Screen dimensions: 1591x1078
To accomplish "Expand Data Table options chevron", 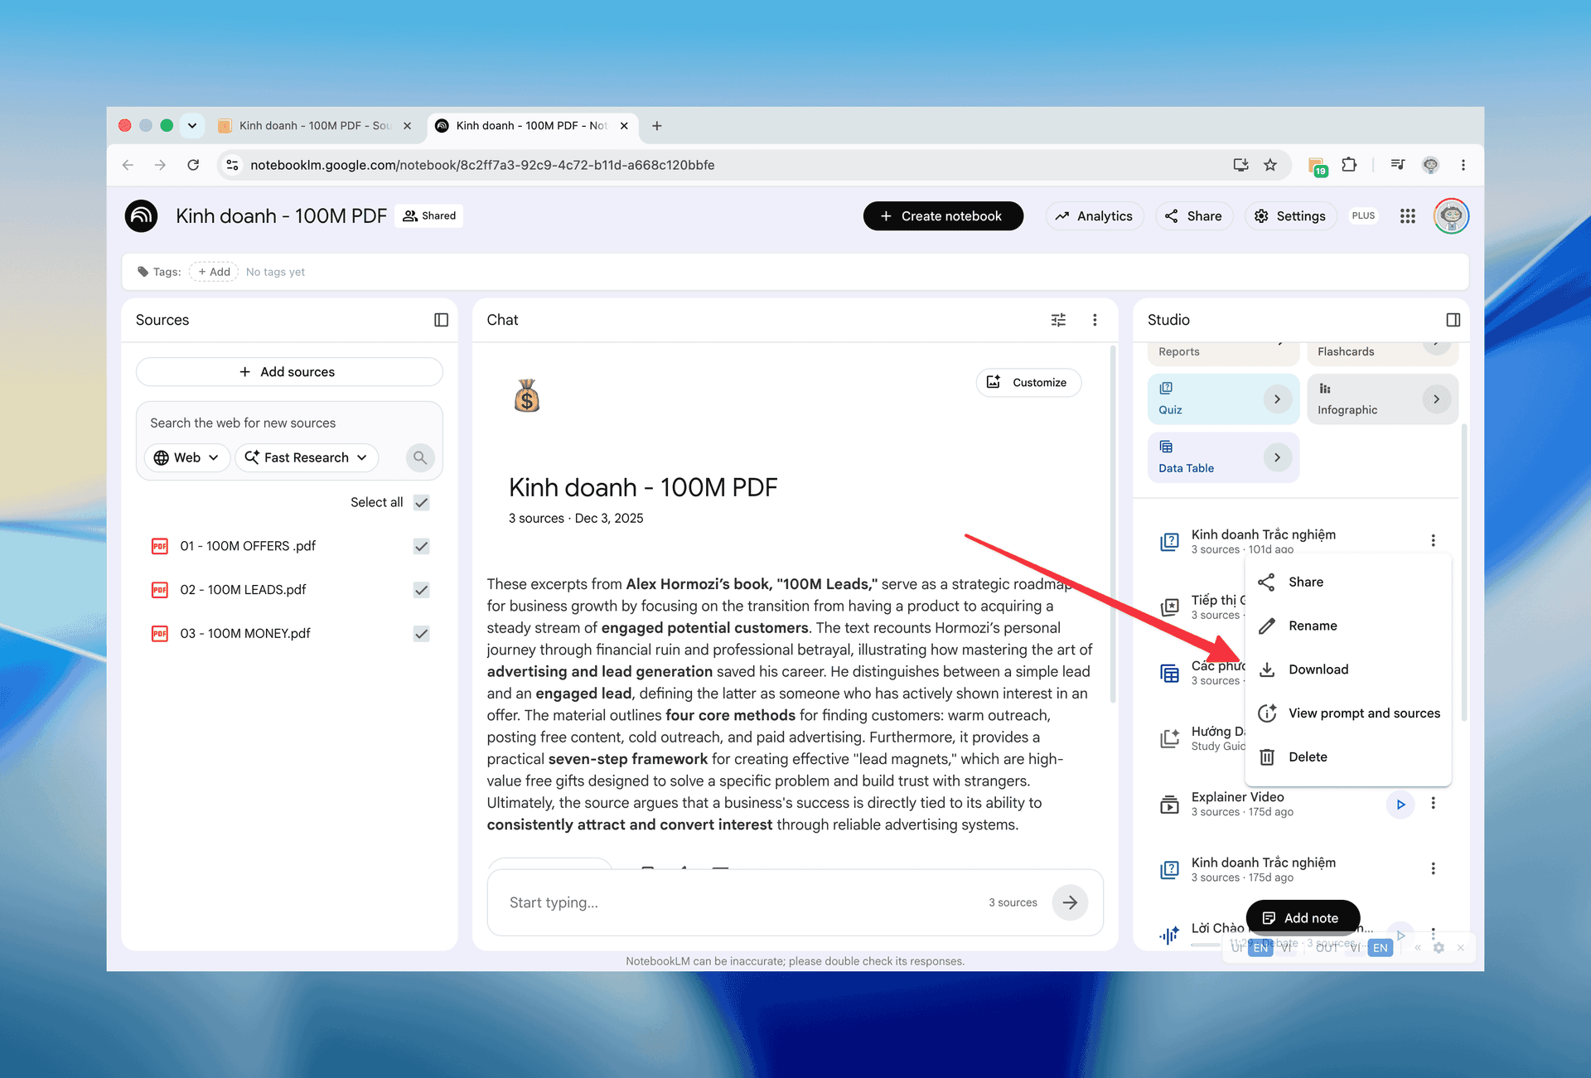I will point(1277,457).
